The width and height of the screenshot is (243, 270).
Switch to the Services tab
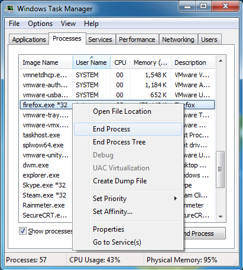[x=100, y=39]
